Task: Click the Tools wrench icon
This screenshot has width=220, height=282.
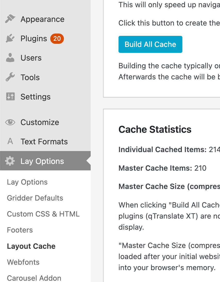Action: pyautogui.click(x=10, y=77)
